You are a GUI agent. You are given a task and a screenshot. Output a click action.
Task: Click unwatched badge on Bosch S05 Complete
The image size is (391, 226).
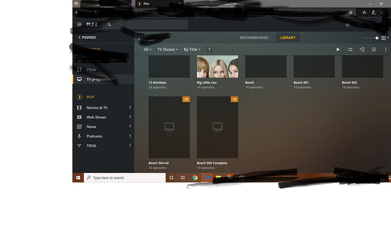[235, 99]
